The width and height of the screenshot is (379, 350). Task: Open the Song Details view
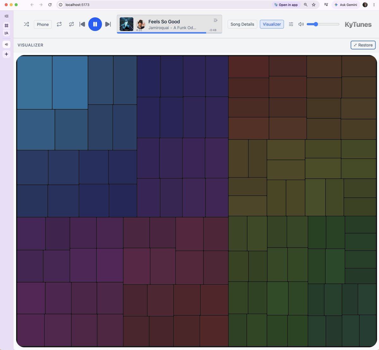[x=242, y=24]
